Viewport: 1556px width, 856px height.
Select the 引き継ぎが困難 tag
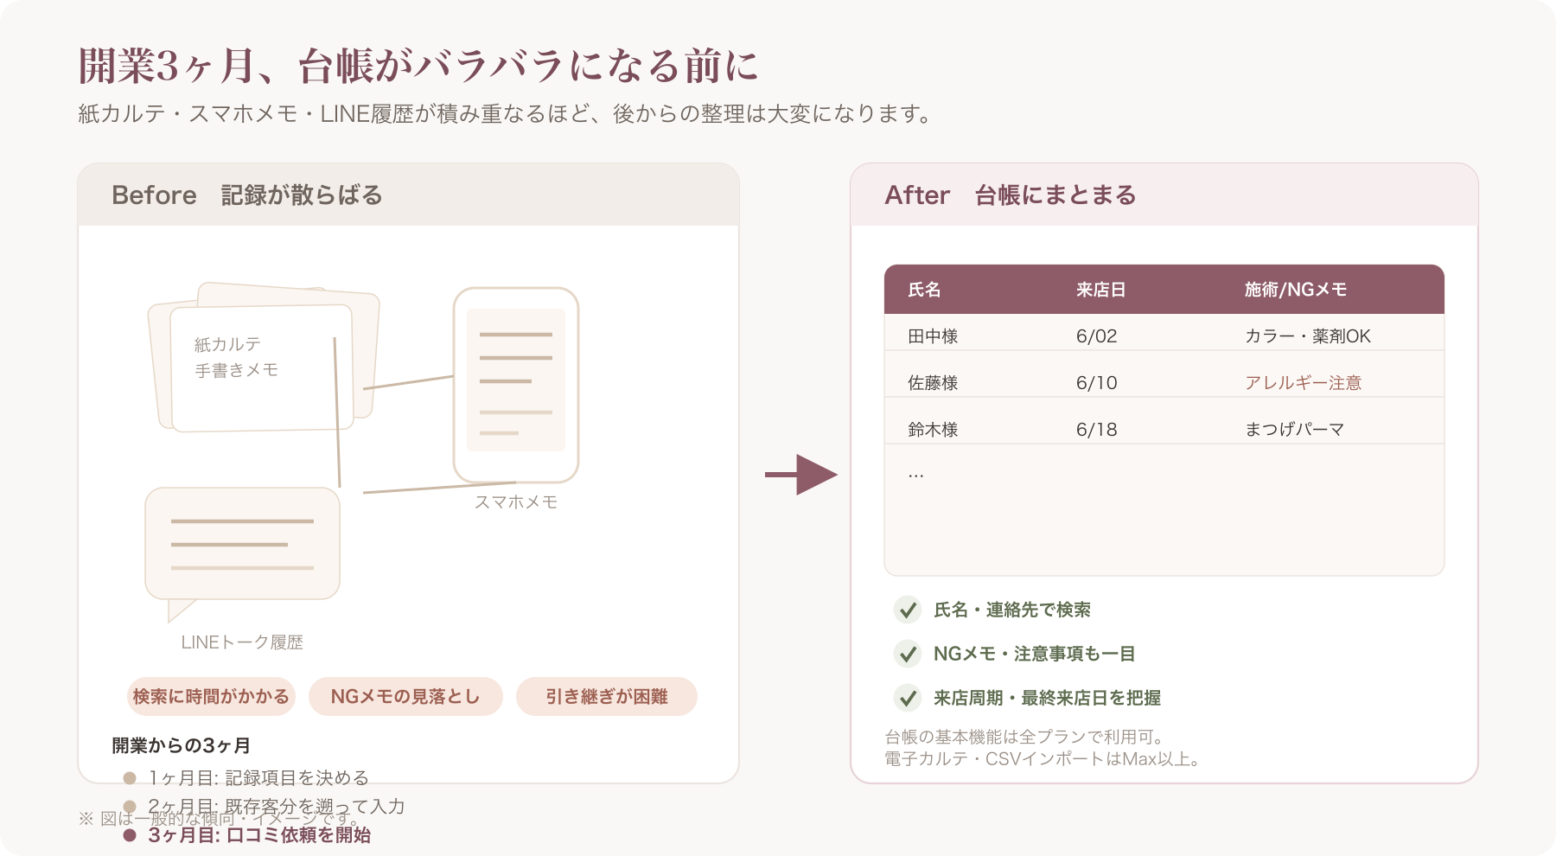pyautogui.click(x=607, y=696)
